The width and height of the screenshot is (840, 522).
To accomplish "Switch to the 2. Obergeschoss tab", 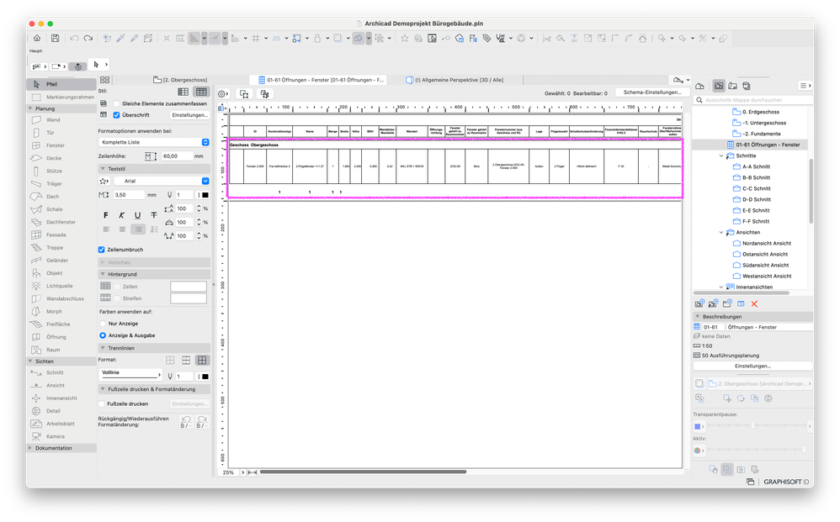I will tap(180, 80).
